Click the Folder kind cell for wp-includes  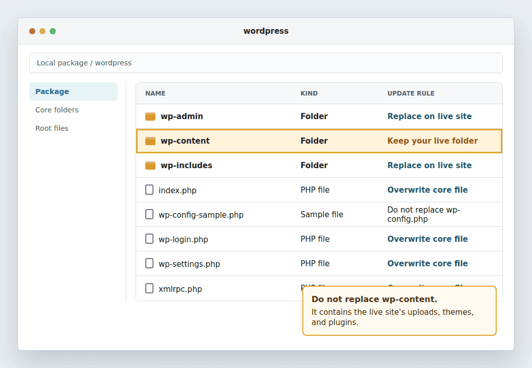click(314, 166)
